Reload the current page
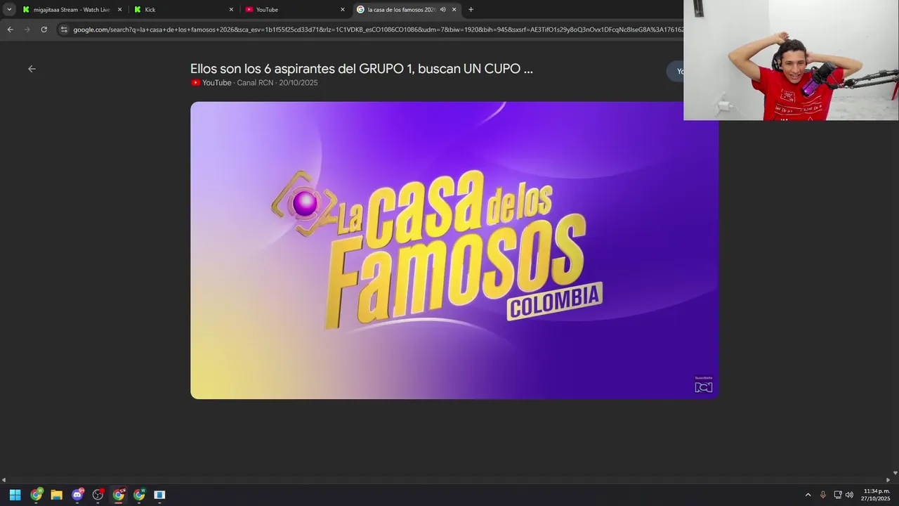The width and height of the screenshot is (899, 506). tap(44, 30)
